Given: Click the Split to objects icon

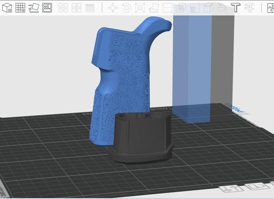Looking at the screenshot, I should (63, 8).
